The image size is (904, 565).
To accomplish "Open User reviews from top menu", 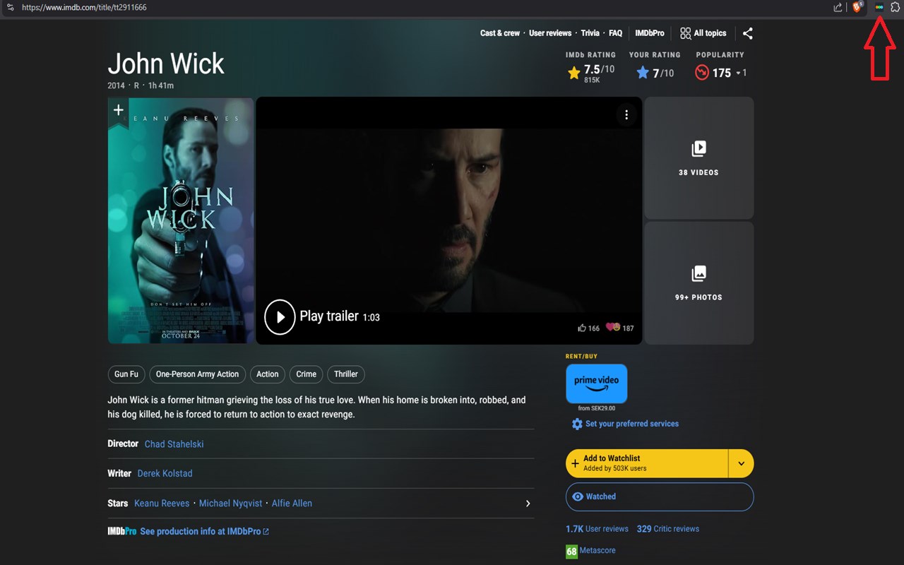I will pos(550,33).
